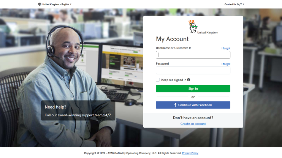Click the Need help? support banner
The image size is (282, 158).
tap(78, 111)
